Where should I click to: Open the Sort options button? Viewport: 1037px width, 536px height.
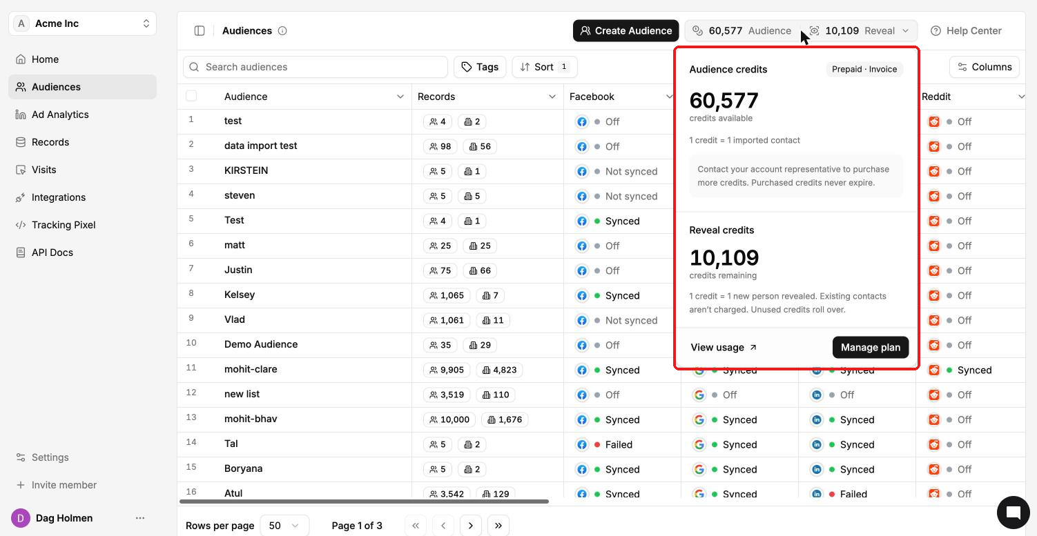(x=545, y=67)
